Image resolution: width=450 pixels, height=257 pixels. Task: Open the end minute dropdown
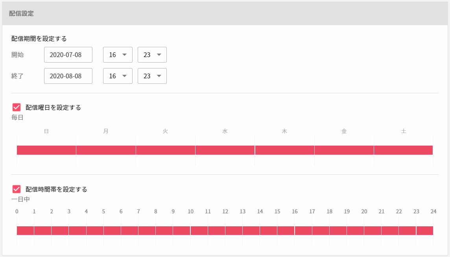[x=152, y=76]
